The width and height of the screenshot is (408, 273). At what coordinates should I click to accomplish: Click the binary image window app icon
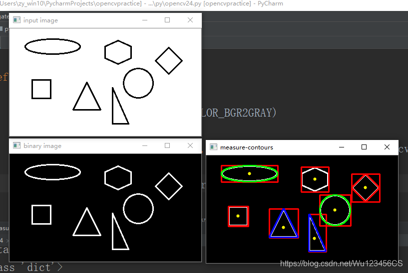click(x=16, y=145)
